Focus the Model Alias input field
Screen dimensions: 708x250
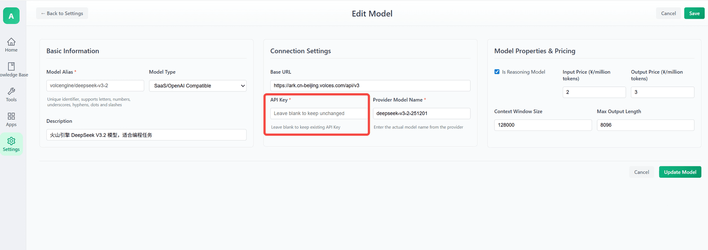point(95,86)
